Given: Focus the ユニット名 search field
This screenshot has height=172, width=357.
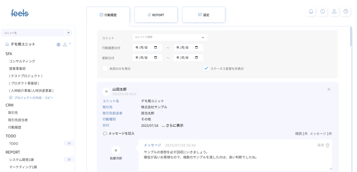Looking at the screenshot, I should point(33,33).
